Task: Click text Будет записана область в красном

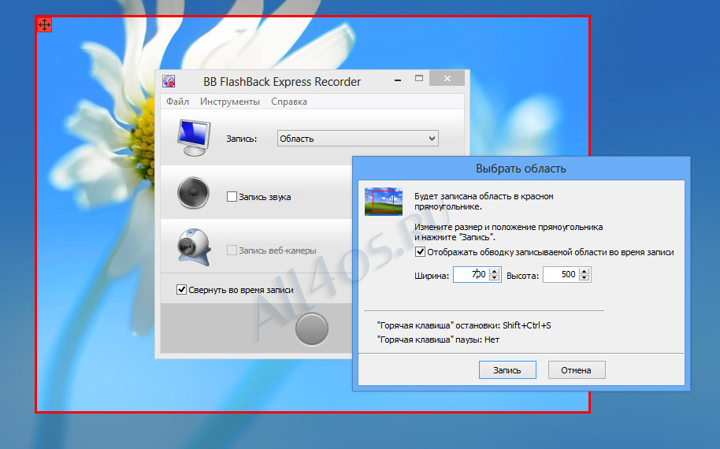Action: [x=484, y=196]
